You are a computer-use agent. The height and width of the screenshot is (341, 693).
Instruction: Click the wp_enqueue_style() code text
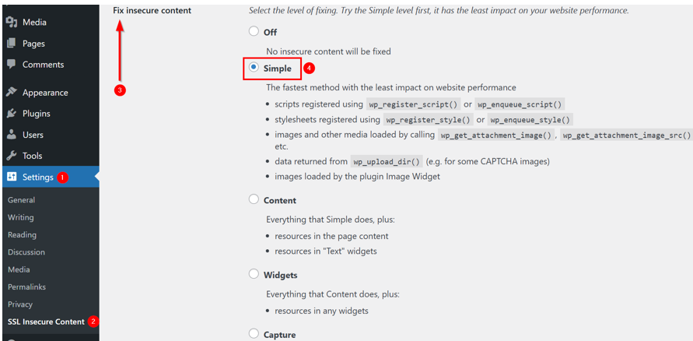coord(530,120)
